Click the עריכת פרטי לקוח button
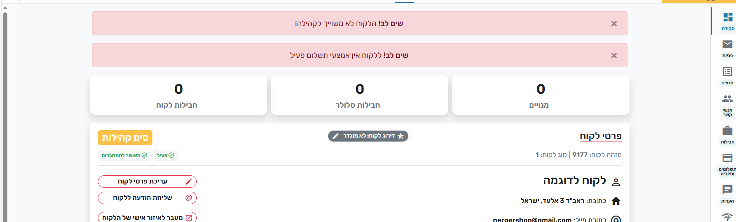 click(147, 182)
